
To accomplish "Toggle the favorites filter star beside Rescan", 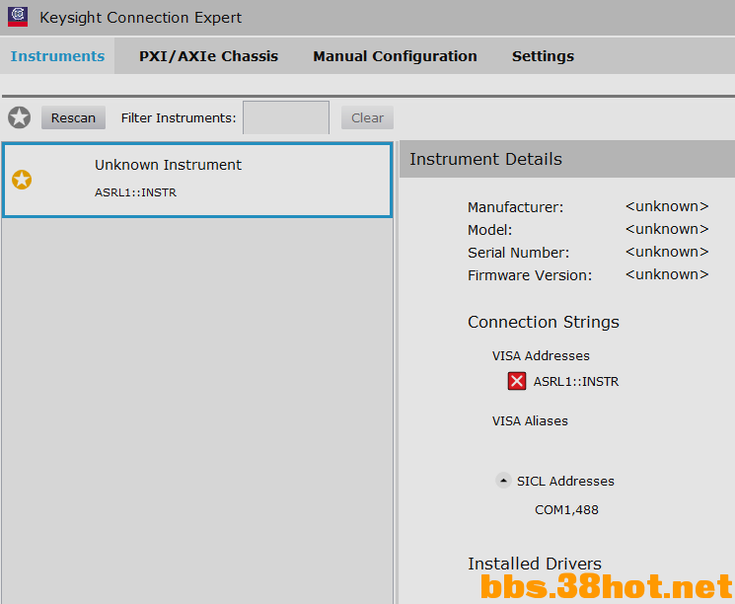I will click(x=19, y=117).
